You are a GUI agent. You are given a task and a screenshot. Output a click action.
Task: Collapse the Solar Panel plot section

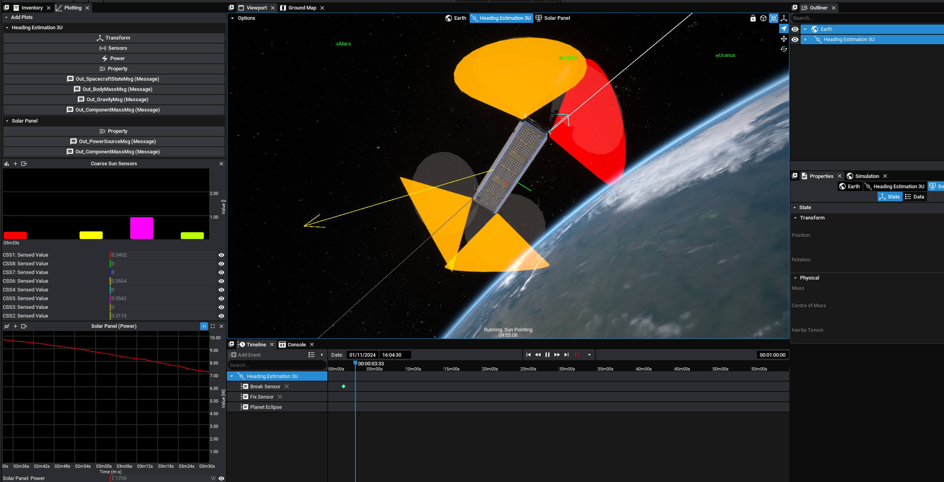point(7,121)
